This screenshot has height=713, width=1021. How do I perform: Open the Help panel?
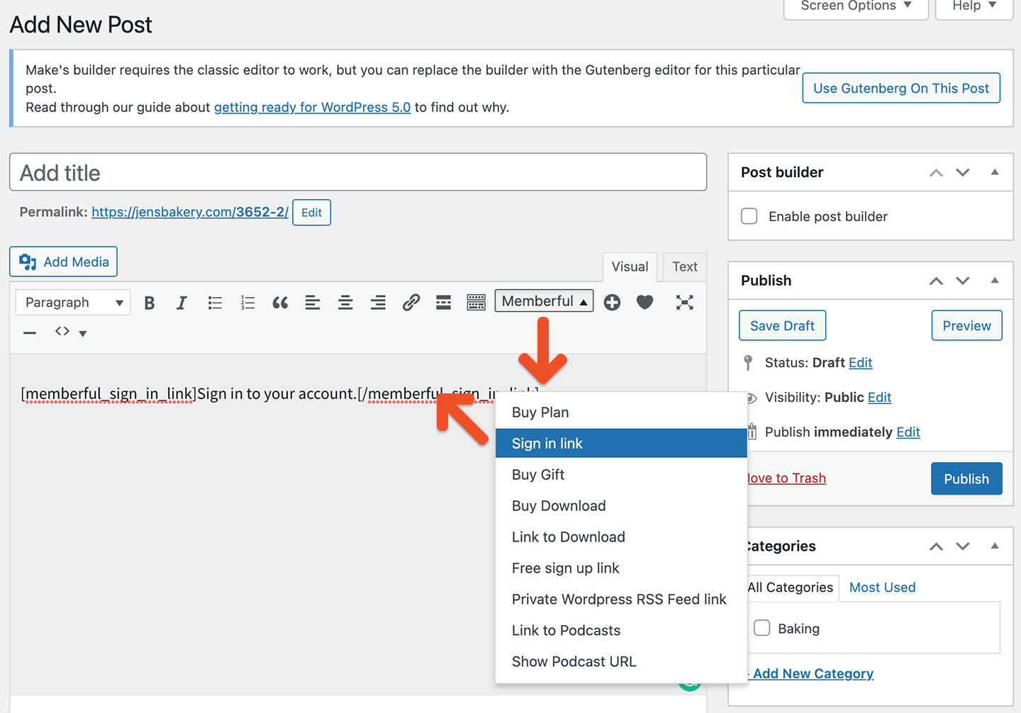click(x=974, y=6)
